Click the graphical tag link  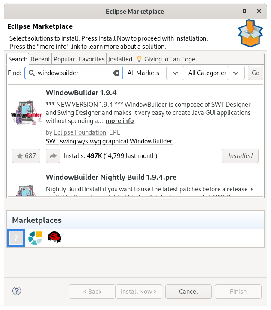[x=115, y=141]
